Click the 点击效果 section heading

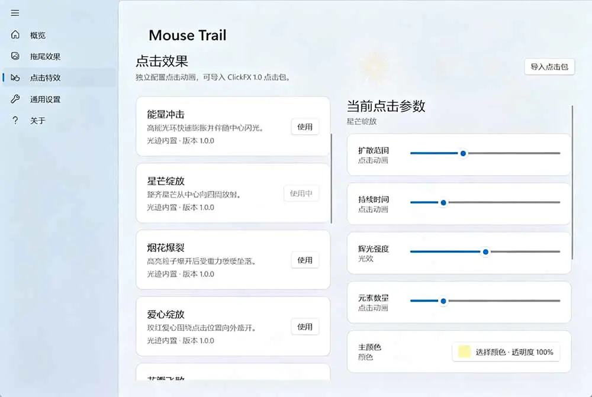click(x=162, y=61)
